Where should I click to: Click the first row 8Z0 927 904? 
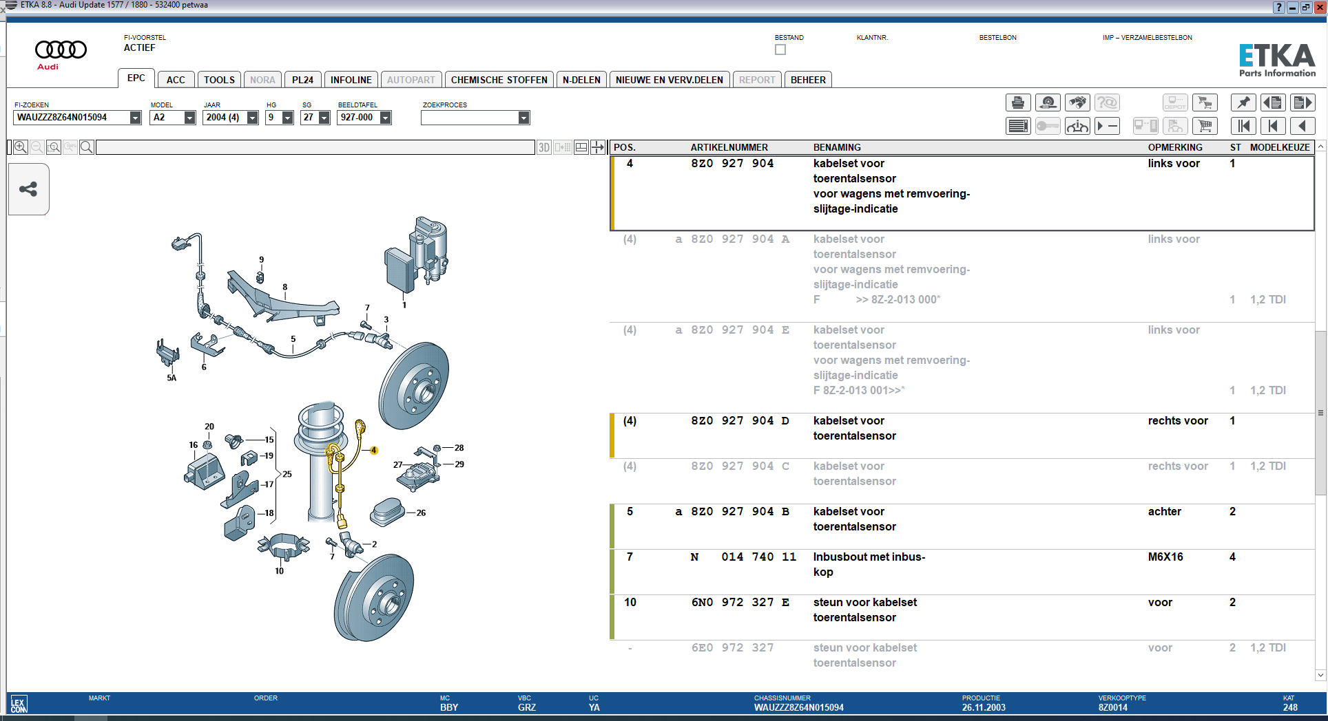[962, 193]
